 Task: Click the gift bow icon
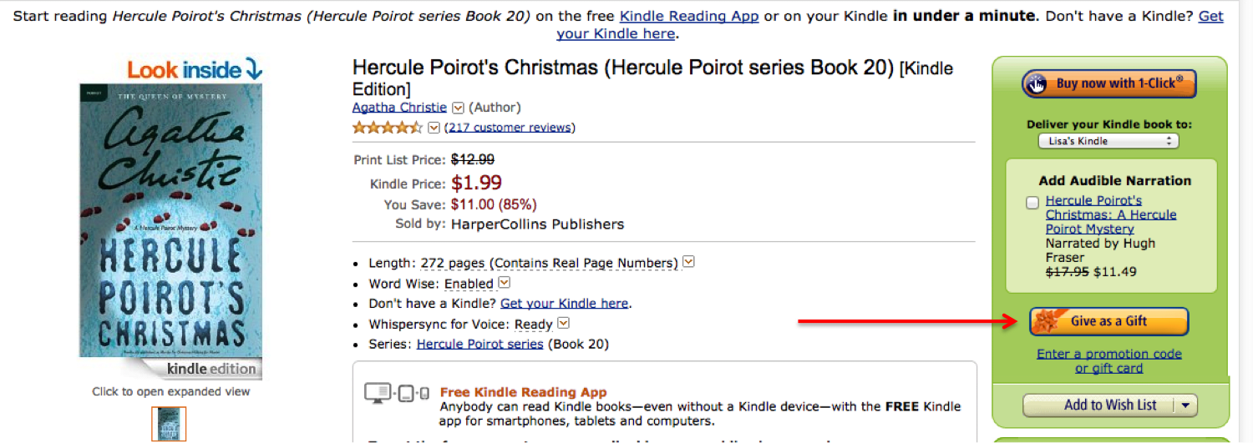(x=1045, y=321)
